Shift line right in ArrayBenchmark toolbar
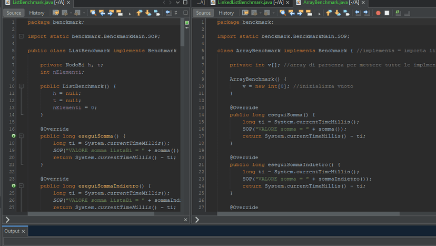Image resolution: width=436 pixels, height=246 pixels. [x=366, y=13]
